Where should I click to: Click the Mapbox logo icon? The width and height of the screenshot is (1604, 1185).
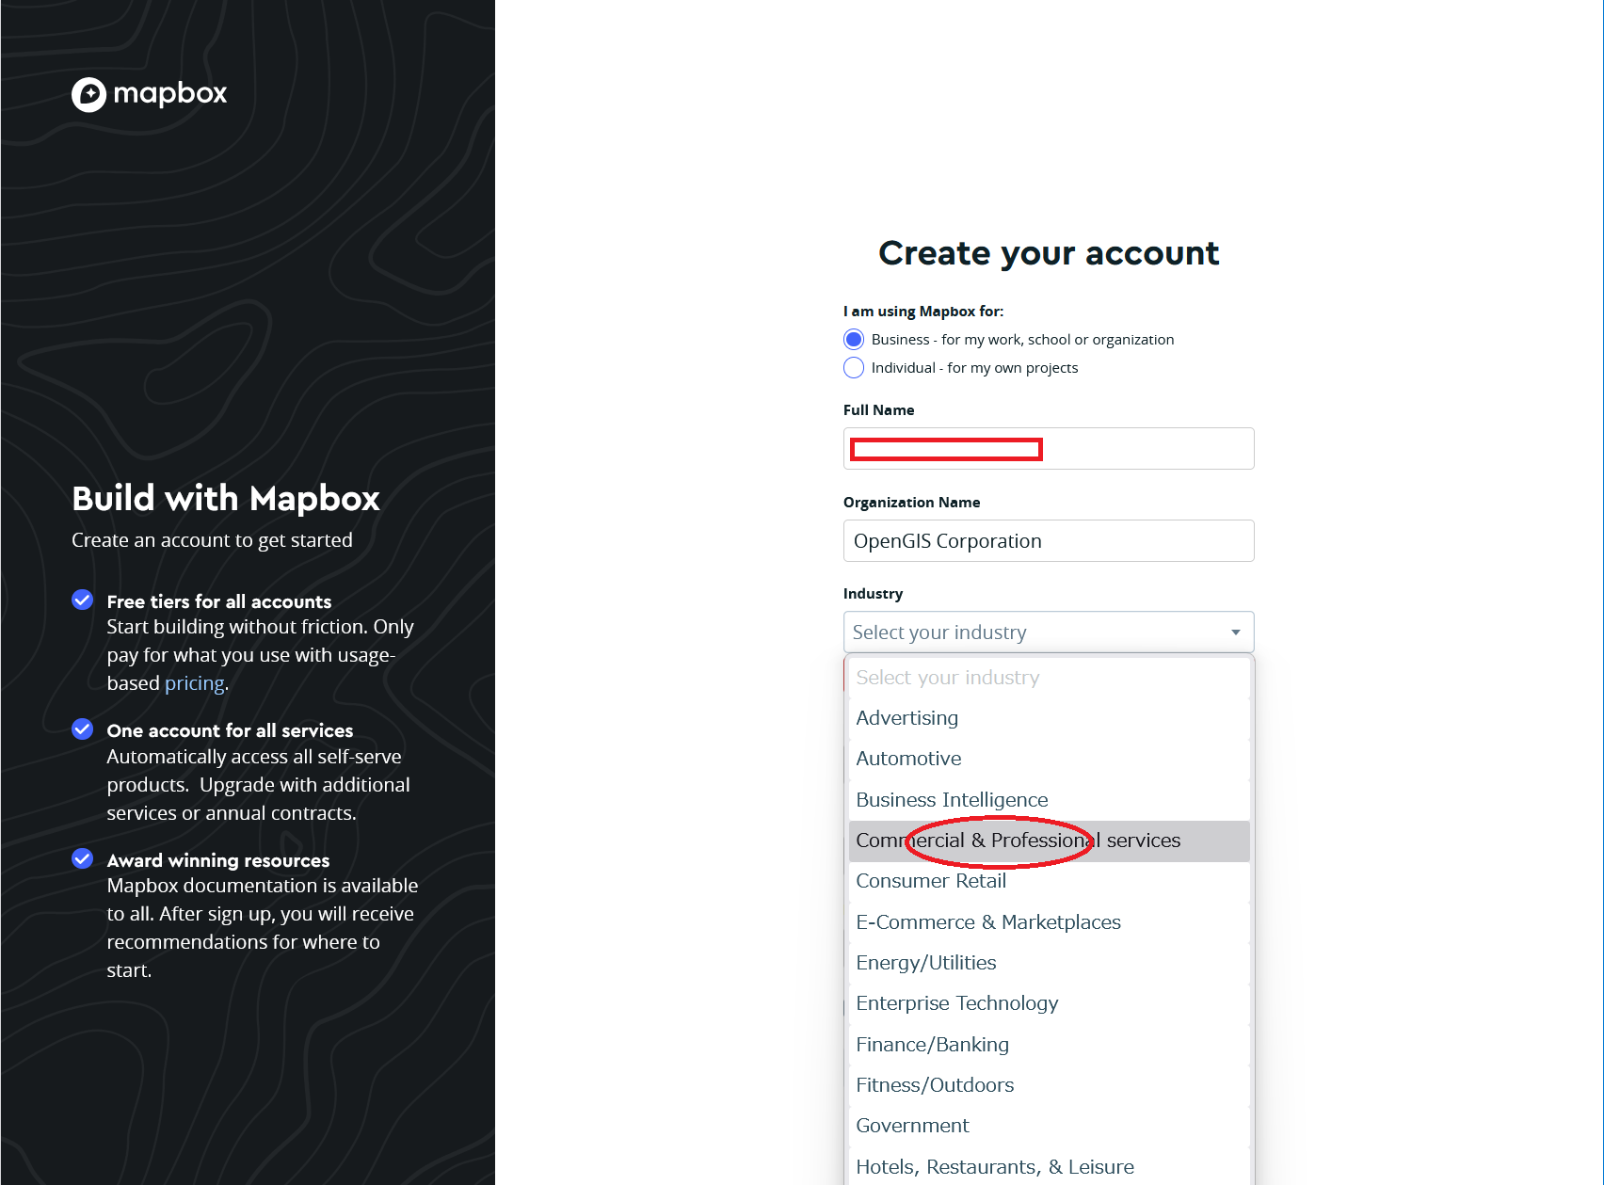click(x=89, y=94)
